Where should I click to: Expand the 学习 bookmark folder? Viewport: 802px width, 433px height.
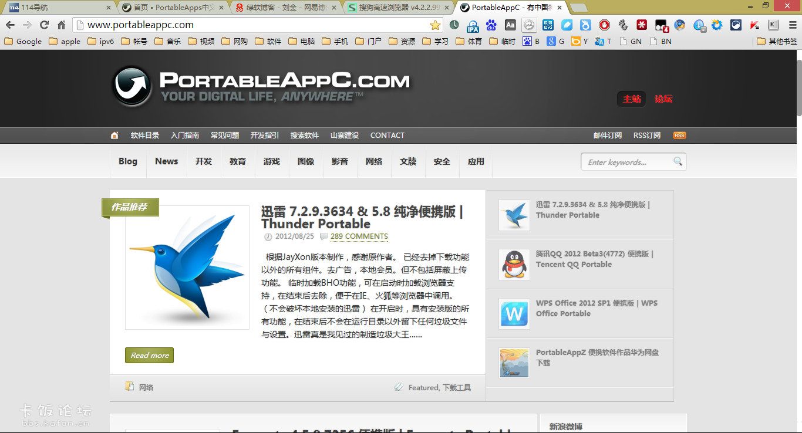coord(434,42)
